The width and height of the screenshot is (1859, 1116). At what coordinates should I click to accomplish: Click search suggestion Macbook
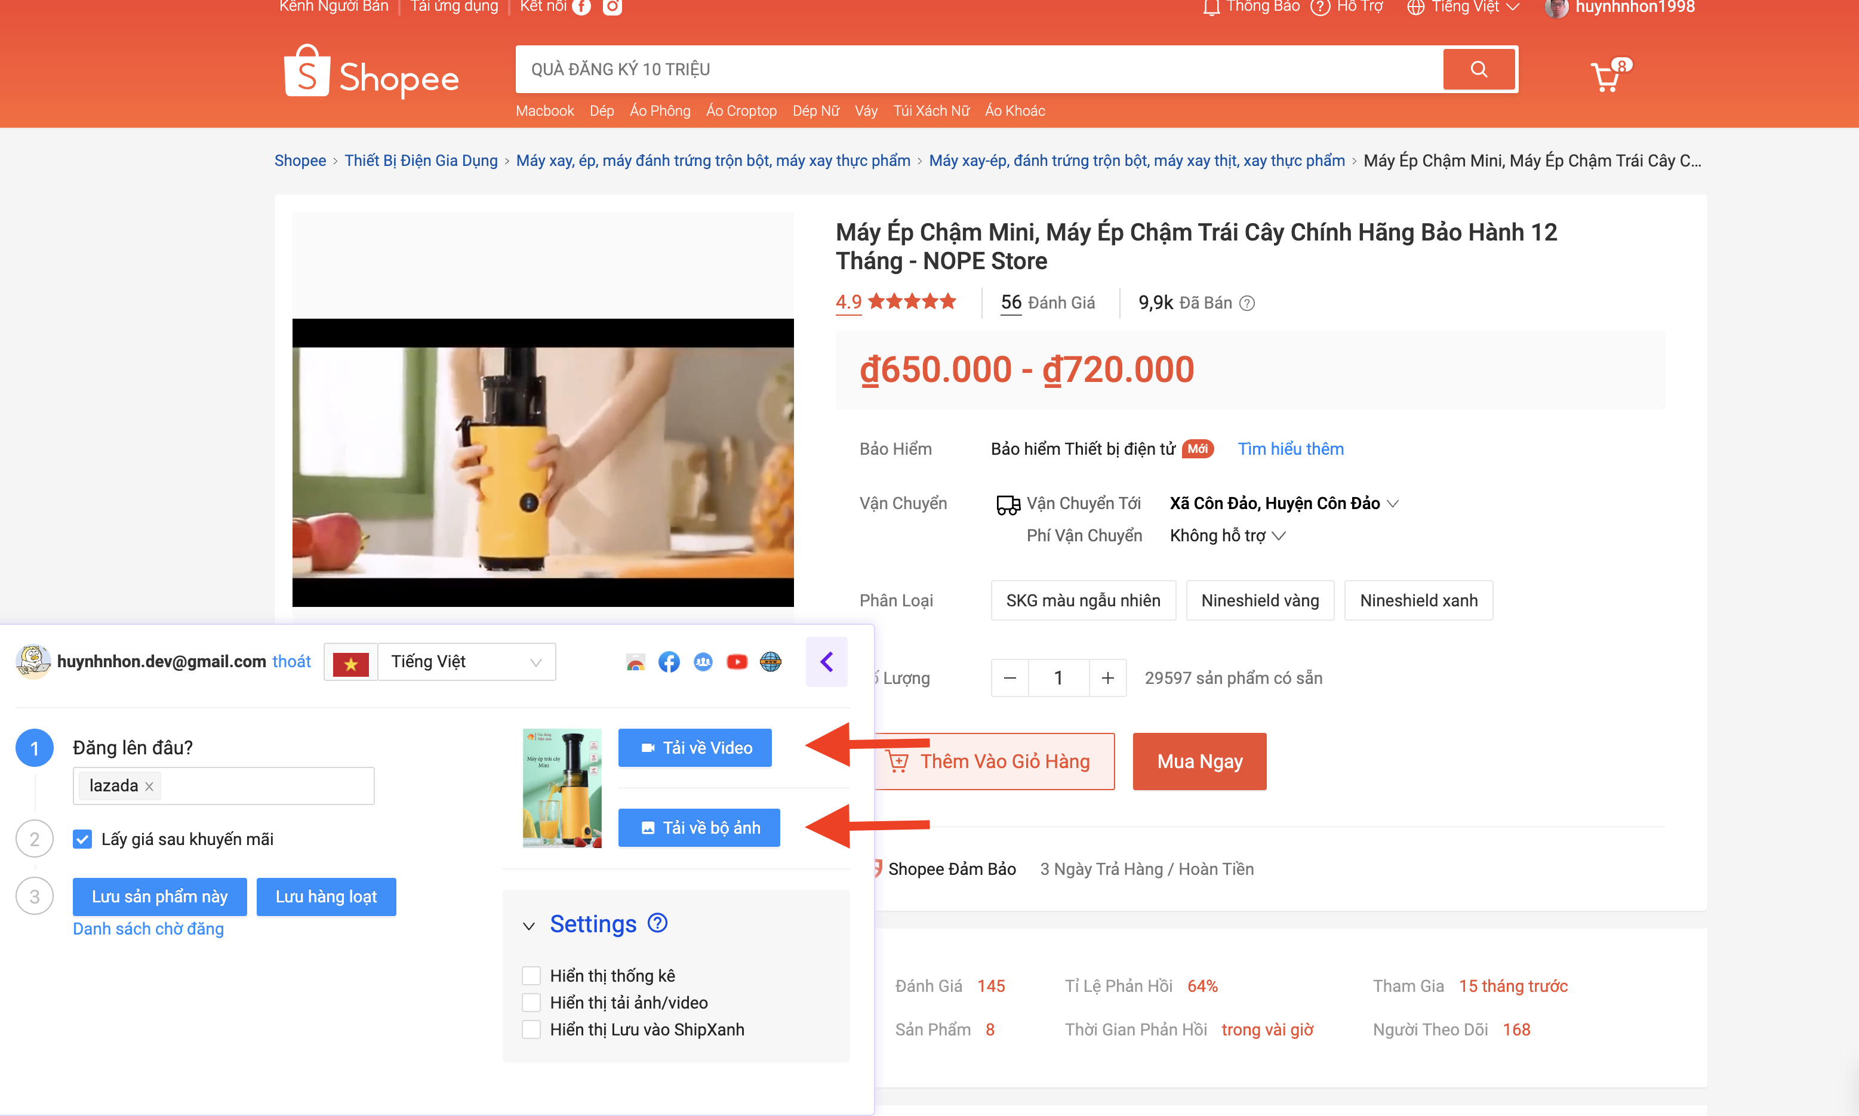(x=544, y=111)
